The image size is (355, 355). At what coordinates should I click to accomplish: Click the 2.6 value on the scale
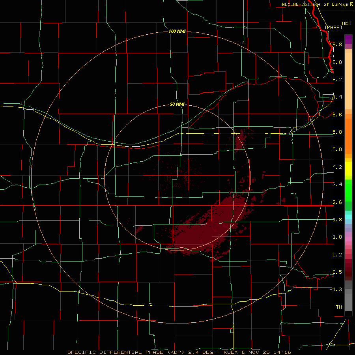coord(337,202)
